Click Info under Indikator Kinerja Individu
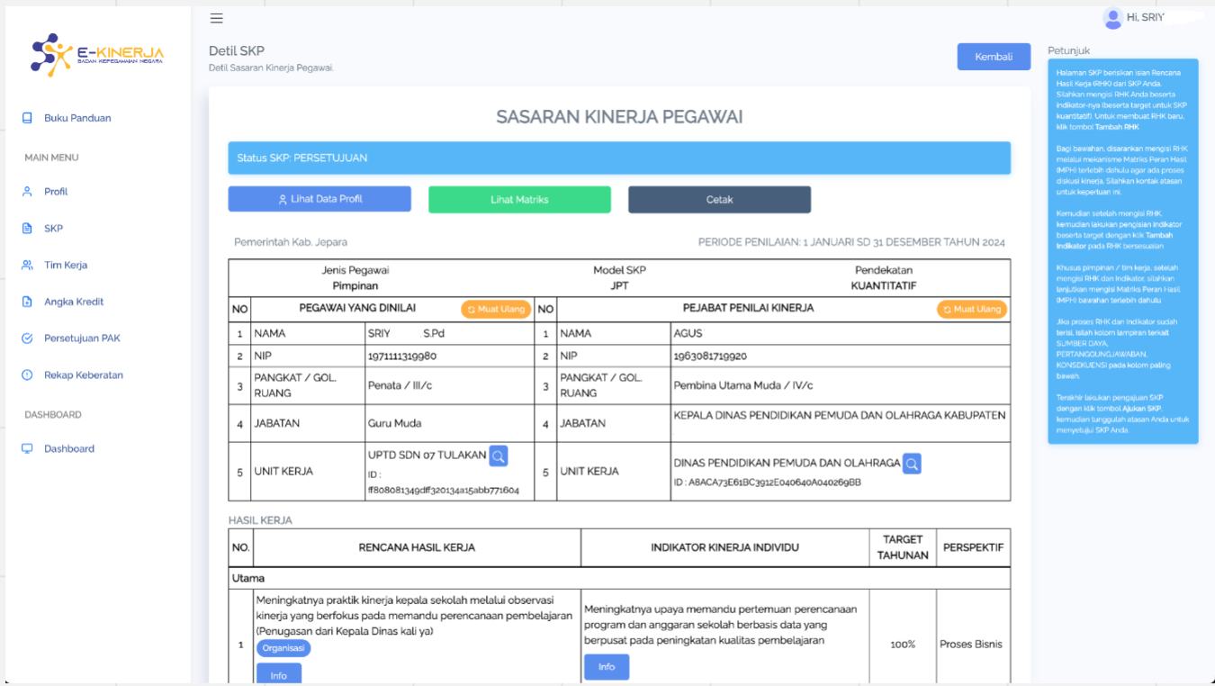This screenshot has width=1215, height=686. click(607, 667)
